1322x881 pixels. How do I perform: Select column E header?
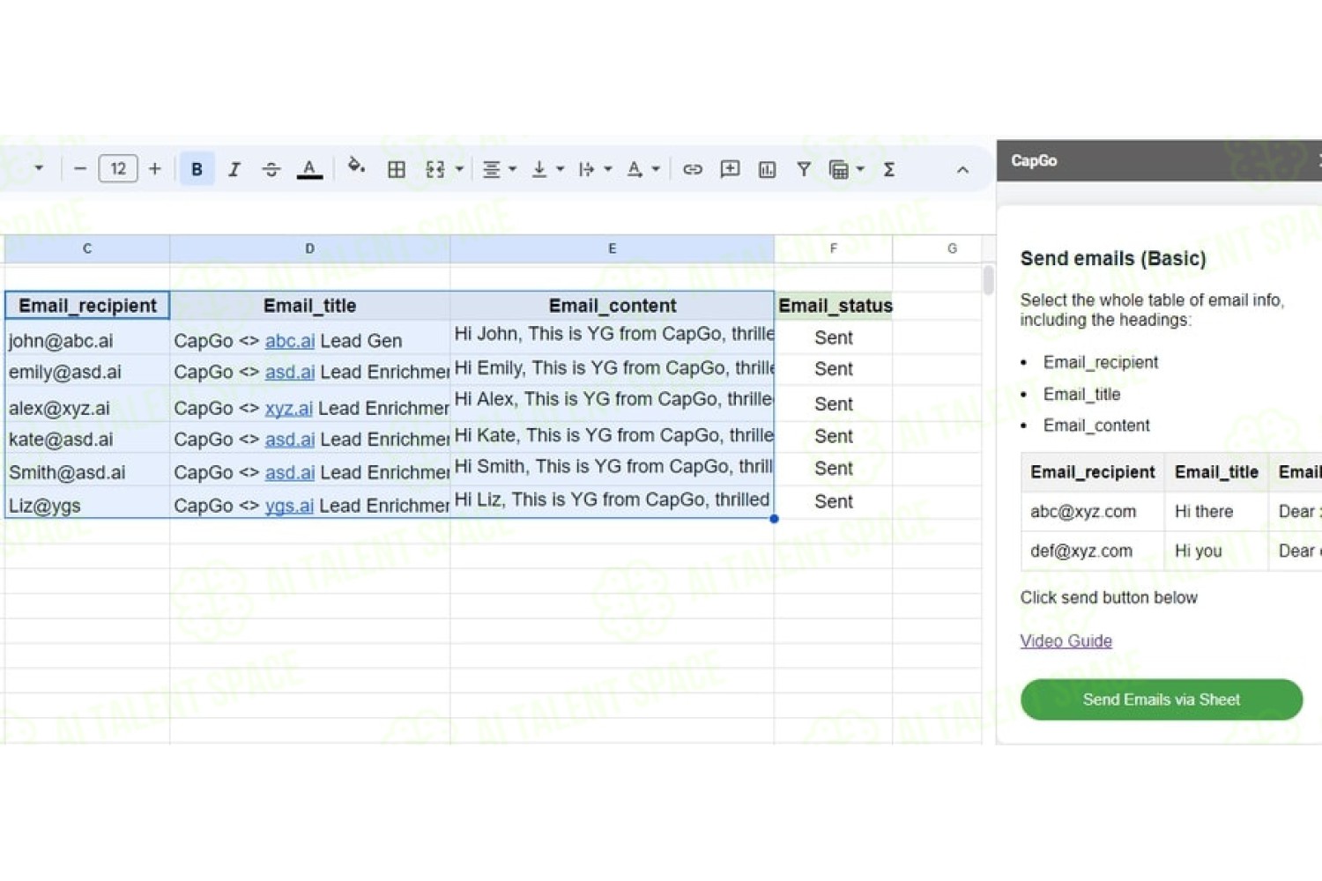tap(613, 249)
